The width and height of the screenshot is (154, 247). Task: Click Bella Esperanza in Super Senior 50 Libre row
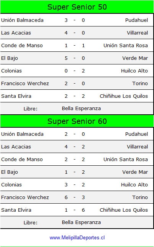point(81,109)
